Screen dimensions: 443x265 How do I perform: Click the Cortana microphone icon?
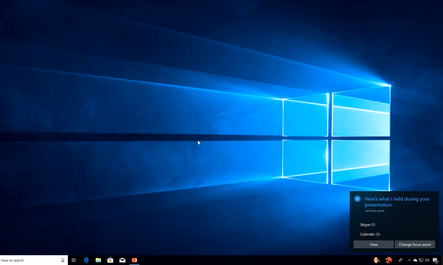pyautogui.click(x=63, y=260)
